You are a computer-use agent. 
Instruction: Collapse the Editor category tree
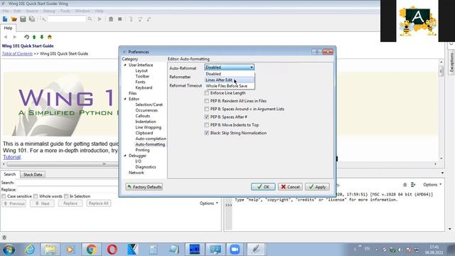(x=125, y=99)
